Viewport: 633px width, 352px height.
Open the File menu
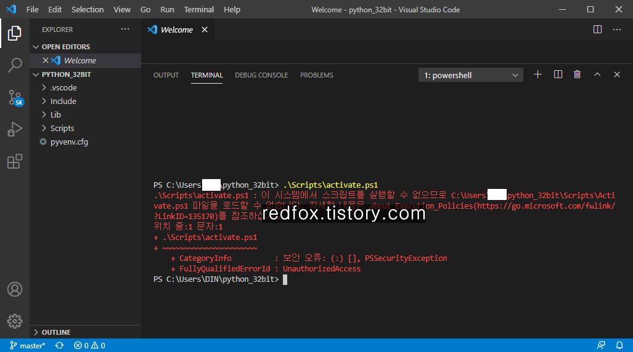tap(32, 9)
